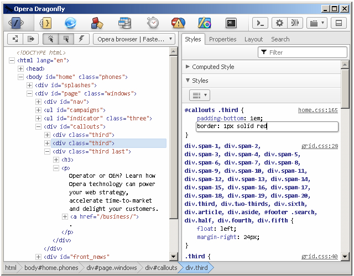
Task: Click the float: left declaration
Action: point(216,229)
